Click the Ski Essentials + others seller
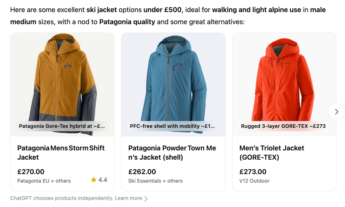Image resolution: width=345 pixels, height=207 pixels. pyautogui.click(x=155, y=181)
